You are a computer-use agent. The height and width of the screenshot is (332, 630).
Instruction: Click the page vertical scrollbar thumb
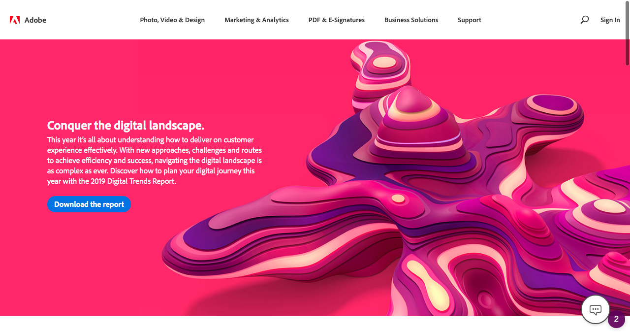tap(627, 33)
